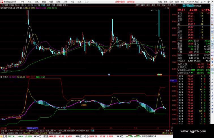The width and height of the screenshot is (214, 138).
Task: Click the 设置 indicator settings tab
Action: pyautogui.click(x=92, y=131)
